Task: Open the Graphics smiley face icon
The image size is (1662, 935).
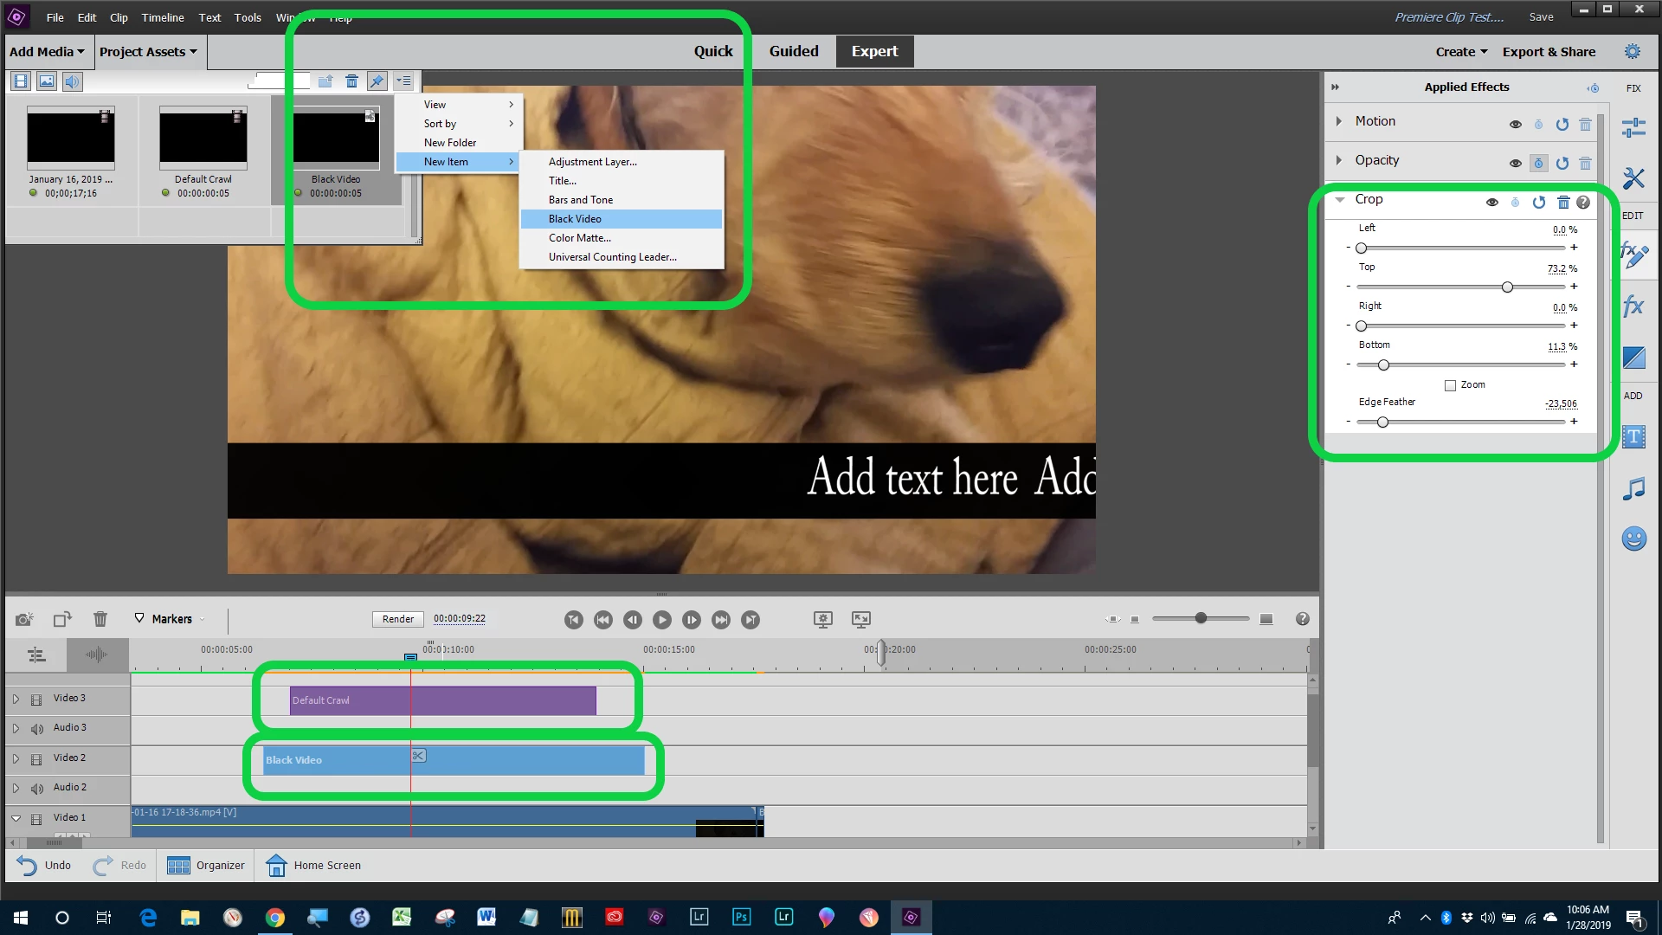Action: point(1633,539)
